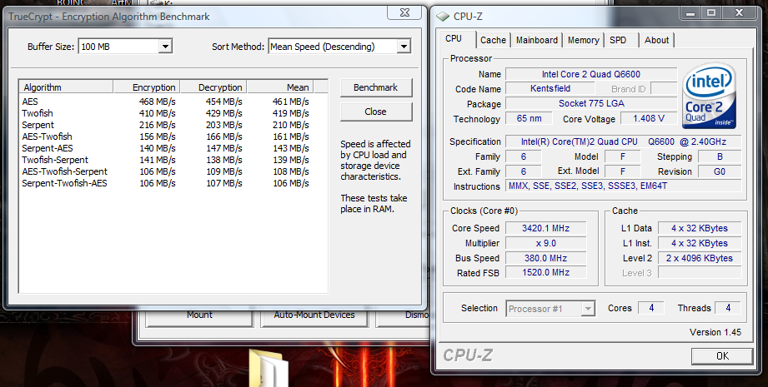This screenshot has width=768, height=387.
Task: Click the processor name field Intel Core 2 Quad Q6600
Action: click(591, 74)
